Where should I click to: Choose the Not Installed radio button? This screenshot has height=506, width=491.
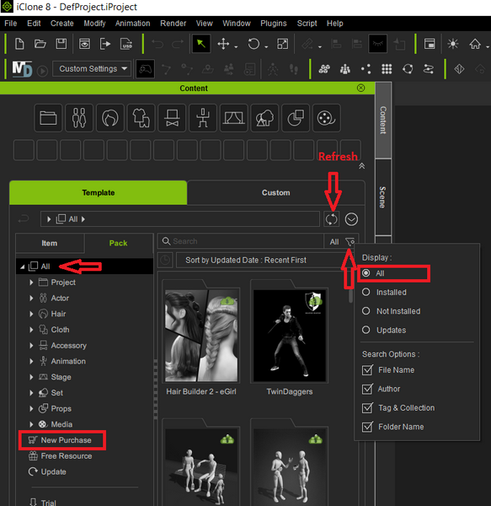click(x=366, y=311)
